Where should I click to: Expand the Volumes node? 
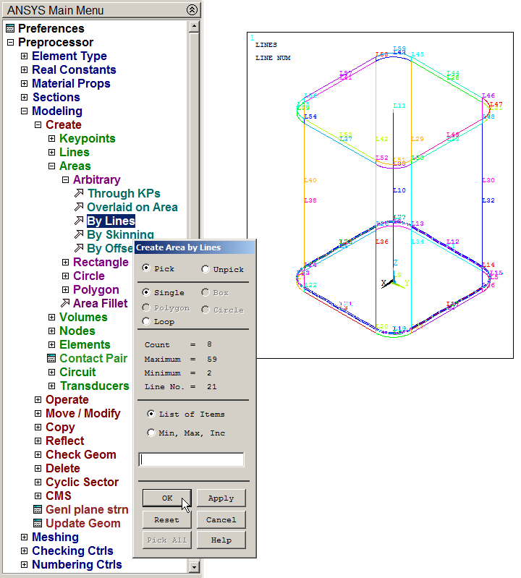click(51, 317)
